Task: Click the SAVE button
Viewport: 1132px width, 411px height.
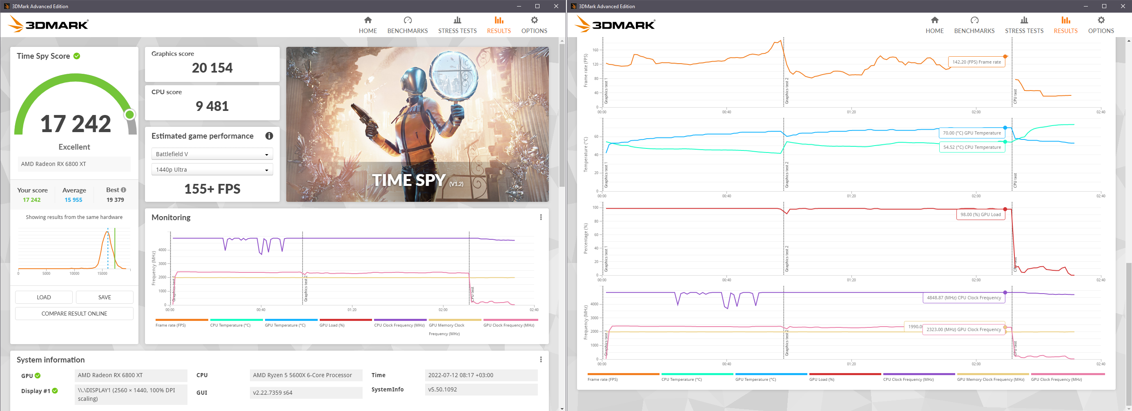Action: coord(105,297)
